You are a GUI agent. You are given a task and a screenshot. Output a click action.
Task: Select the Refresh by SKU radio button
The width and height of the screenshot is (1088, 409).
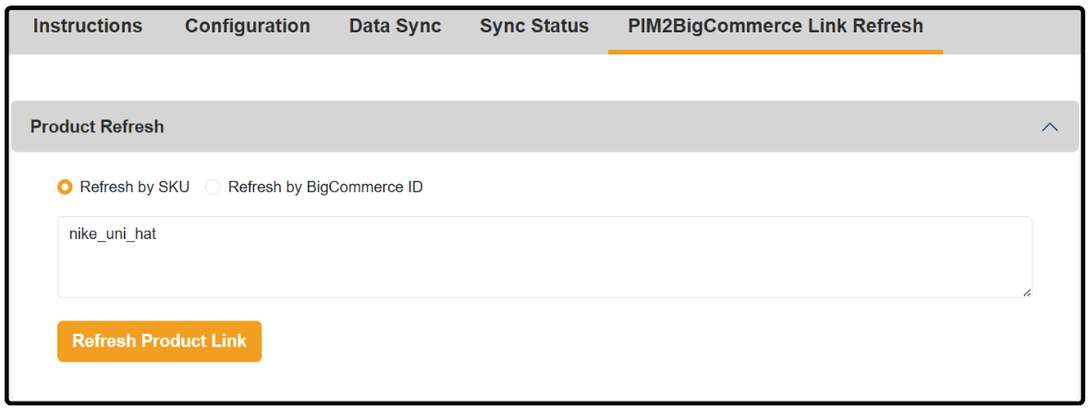point(65,187)
